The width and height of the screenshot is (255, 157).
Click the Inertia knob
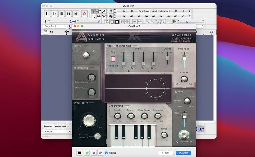pos(164,135)
